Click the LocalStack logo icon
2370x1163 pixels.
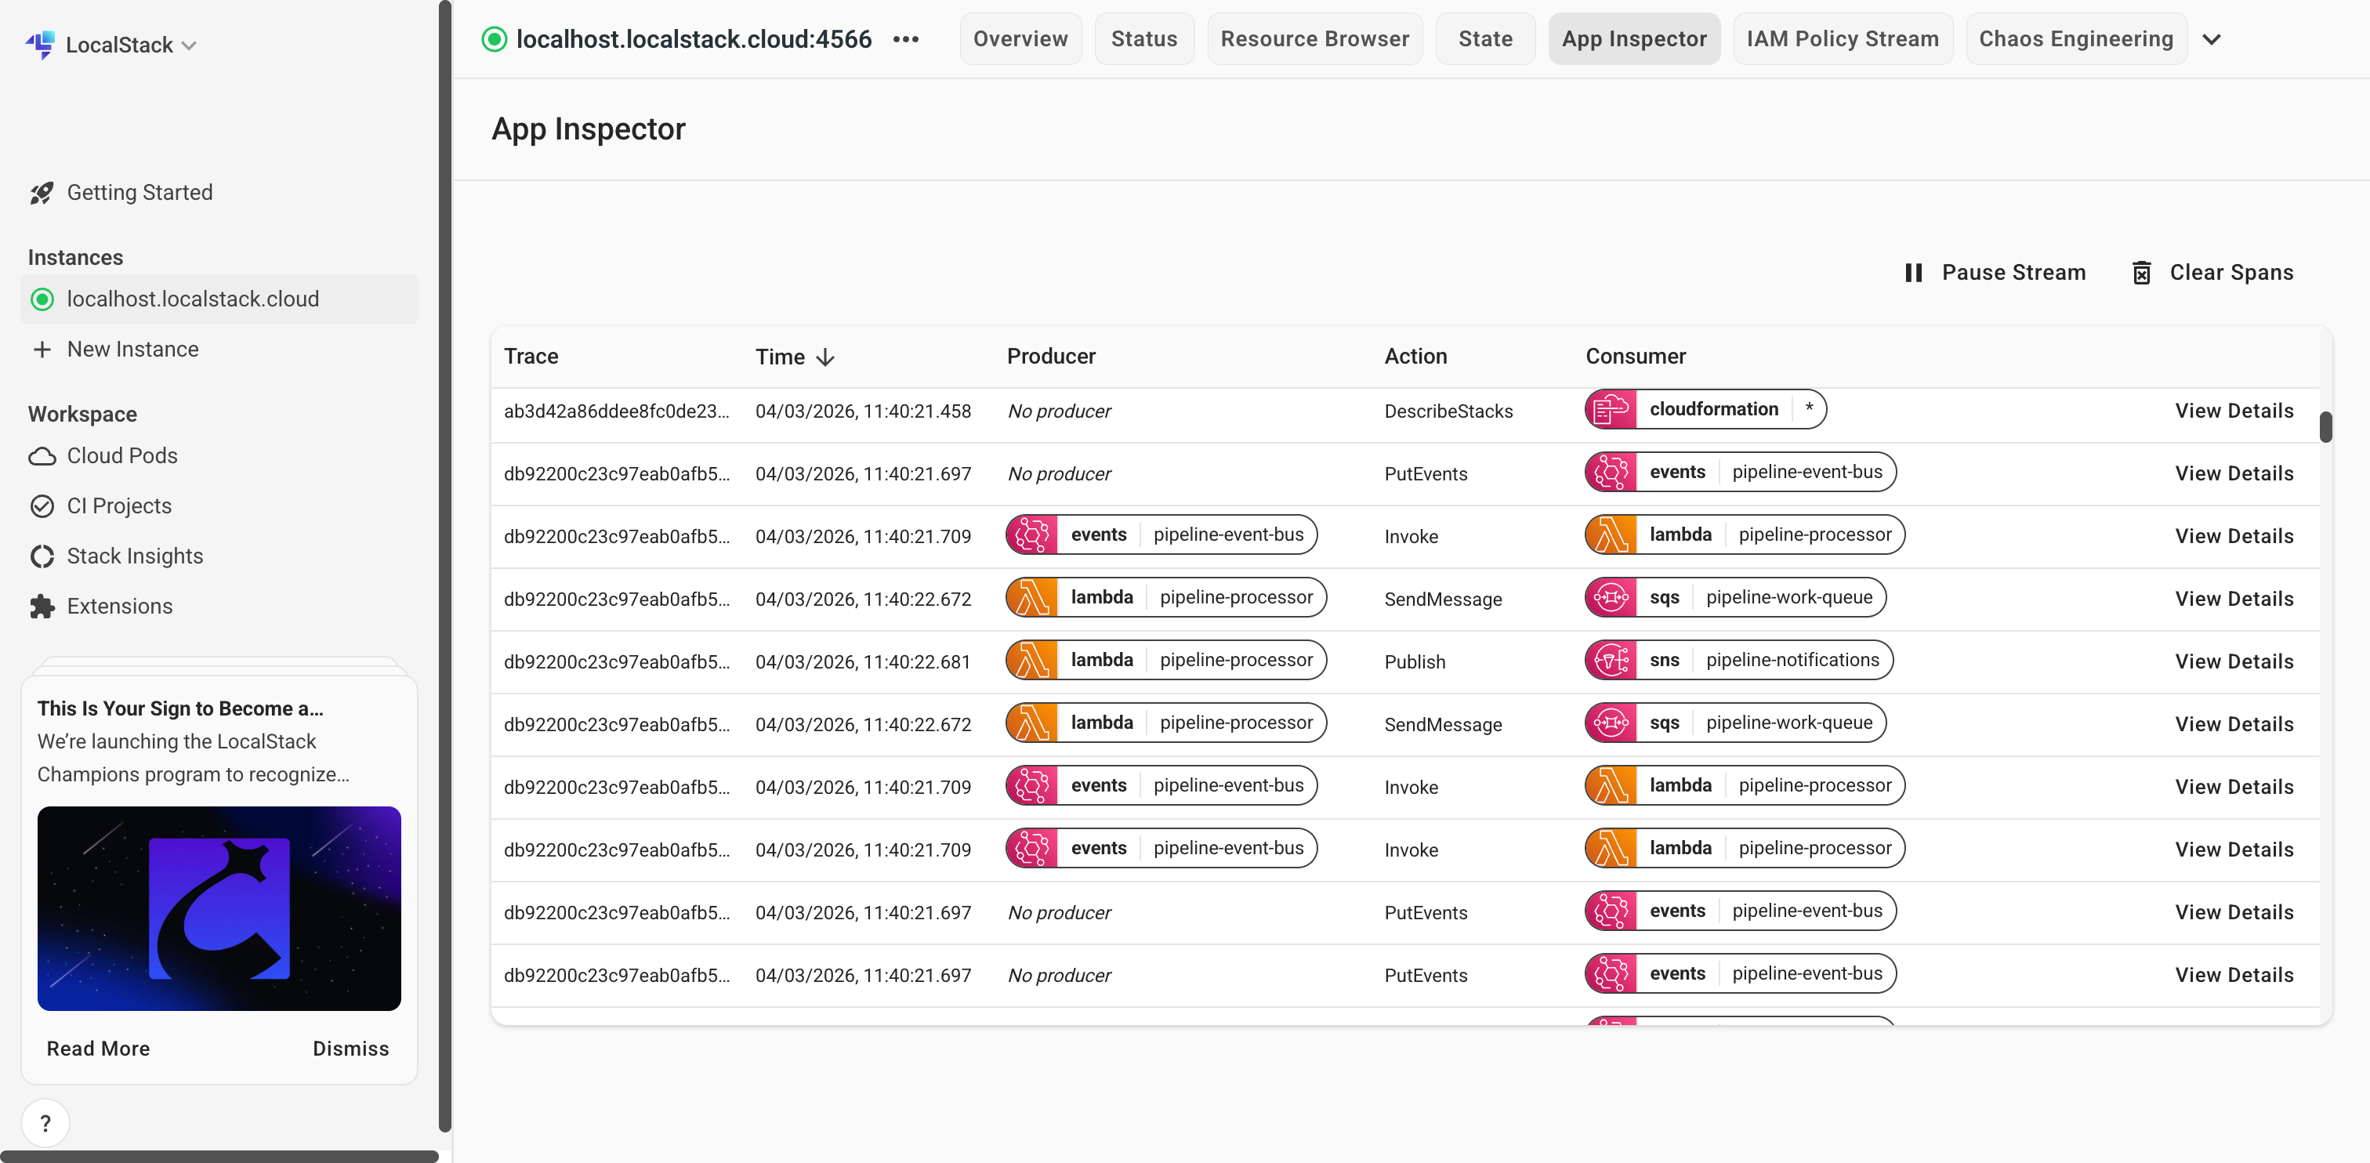pos(41,44)
